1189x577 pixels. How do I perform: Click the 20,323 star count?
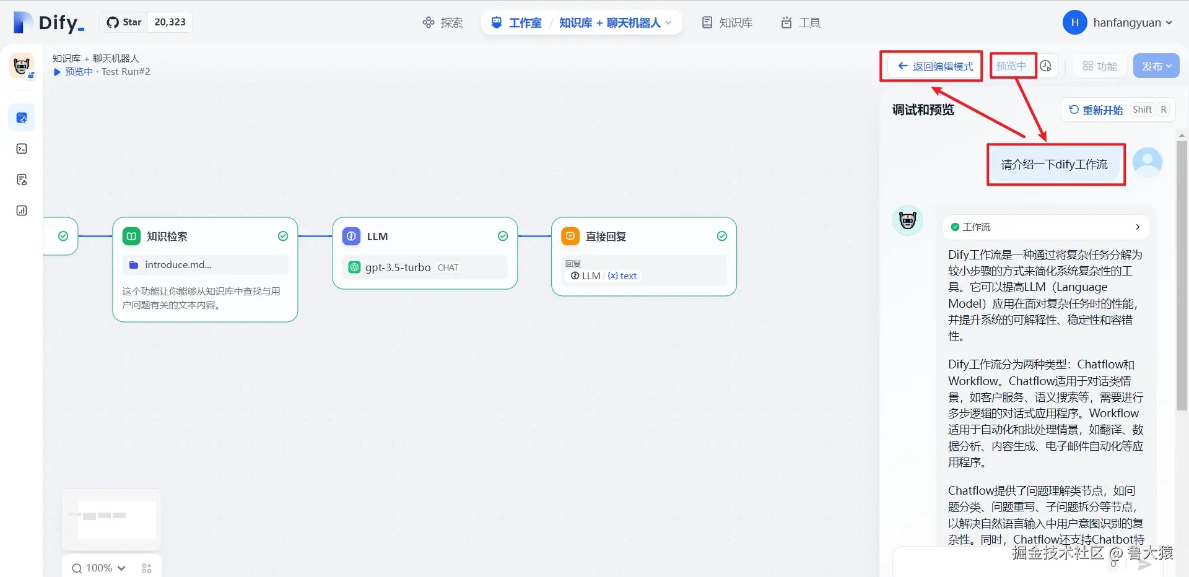click(x=170, y=22)
